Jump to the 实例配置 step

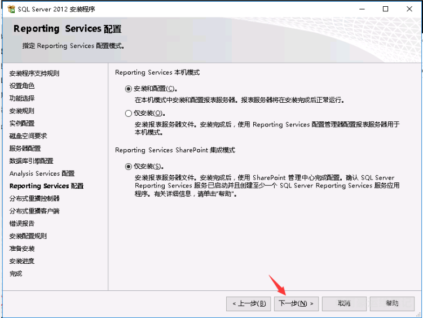click(22, 123)
